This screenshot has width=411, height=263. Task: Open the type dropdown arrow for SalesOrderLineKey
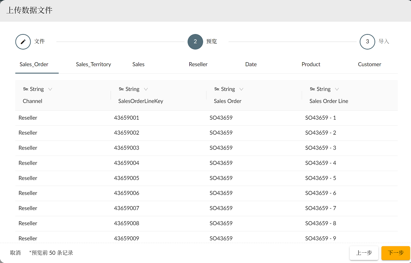(146, 89)
